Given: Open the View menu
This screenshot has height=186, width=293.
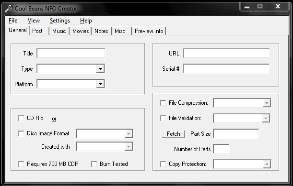Looking at the screenshot, I should click(34, 21).
